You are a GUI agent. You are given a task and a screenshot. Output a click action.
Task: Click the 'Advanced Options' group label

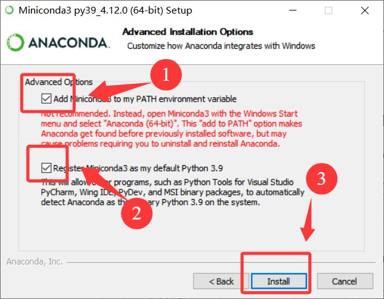point(59,82)
